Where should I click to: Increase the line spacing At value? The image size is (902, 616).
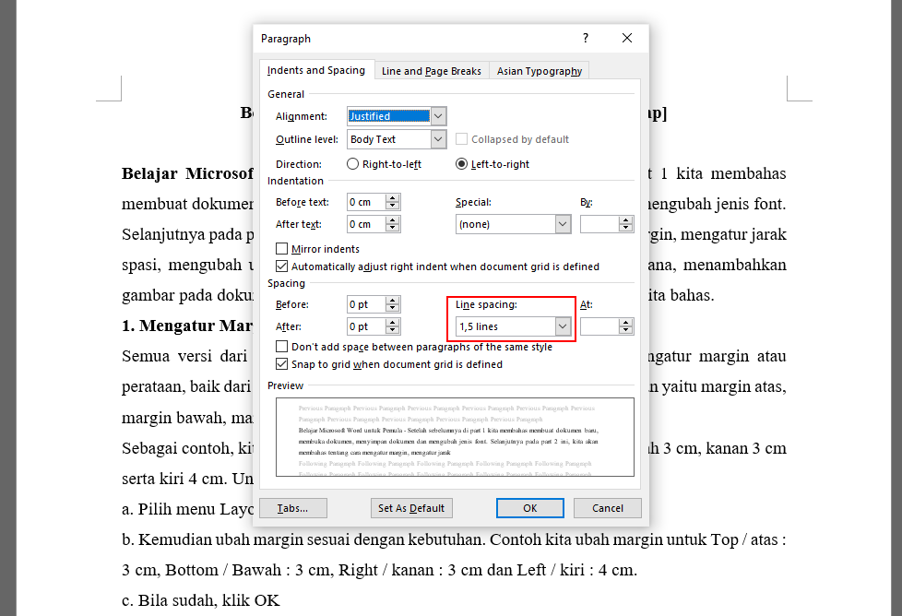(626, 323)
